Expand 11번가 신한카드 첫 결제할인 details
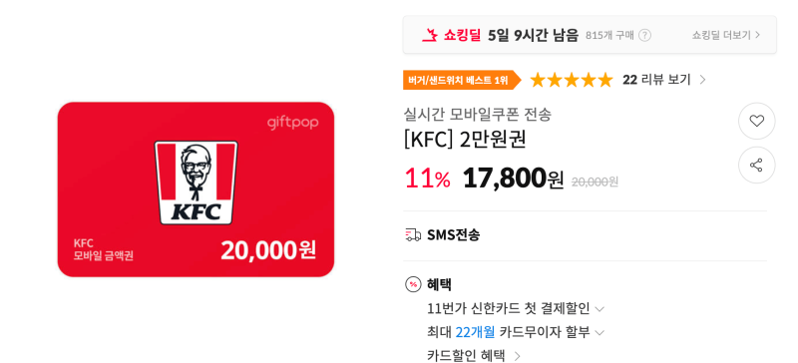This screenshot has height=363, width=798. (516, 308)
